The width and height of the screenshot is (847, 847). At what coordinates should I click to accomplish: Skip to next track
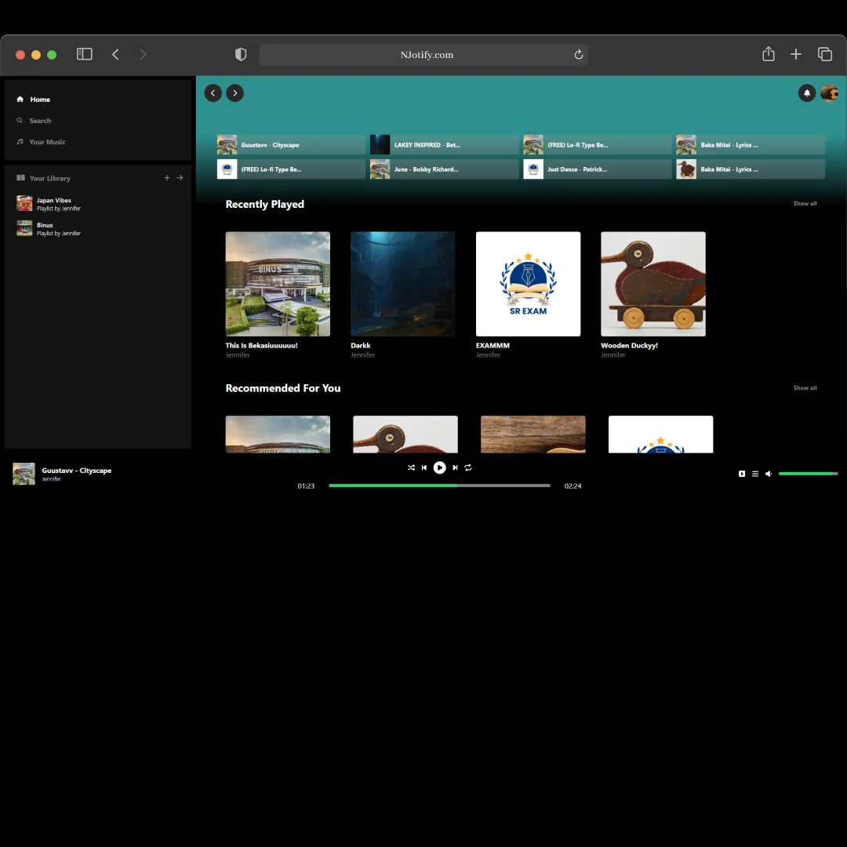pos(455,467)
